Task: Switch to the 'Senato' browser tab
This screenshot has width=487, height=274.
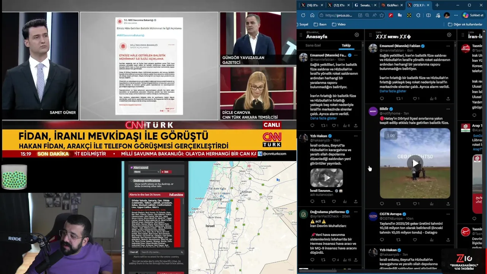Action: 365,5
